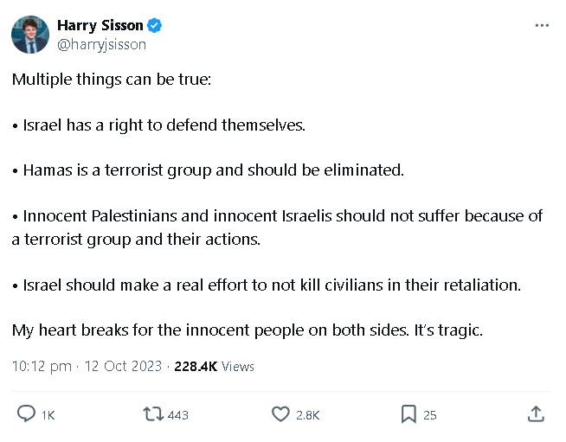
Task: Like the tweet with the heart icon
Action: coord(280,413)
